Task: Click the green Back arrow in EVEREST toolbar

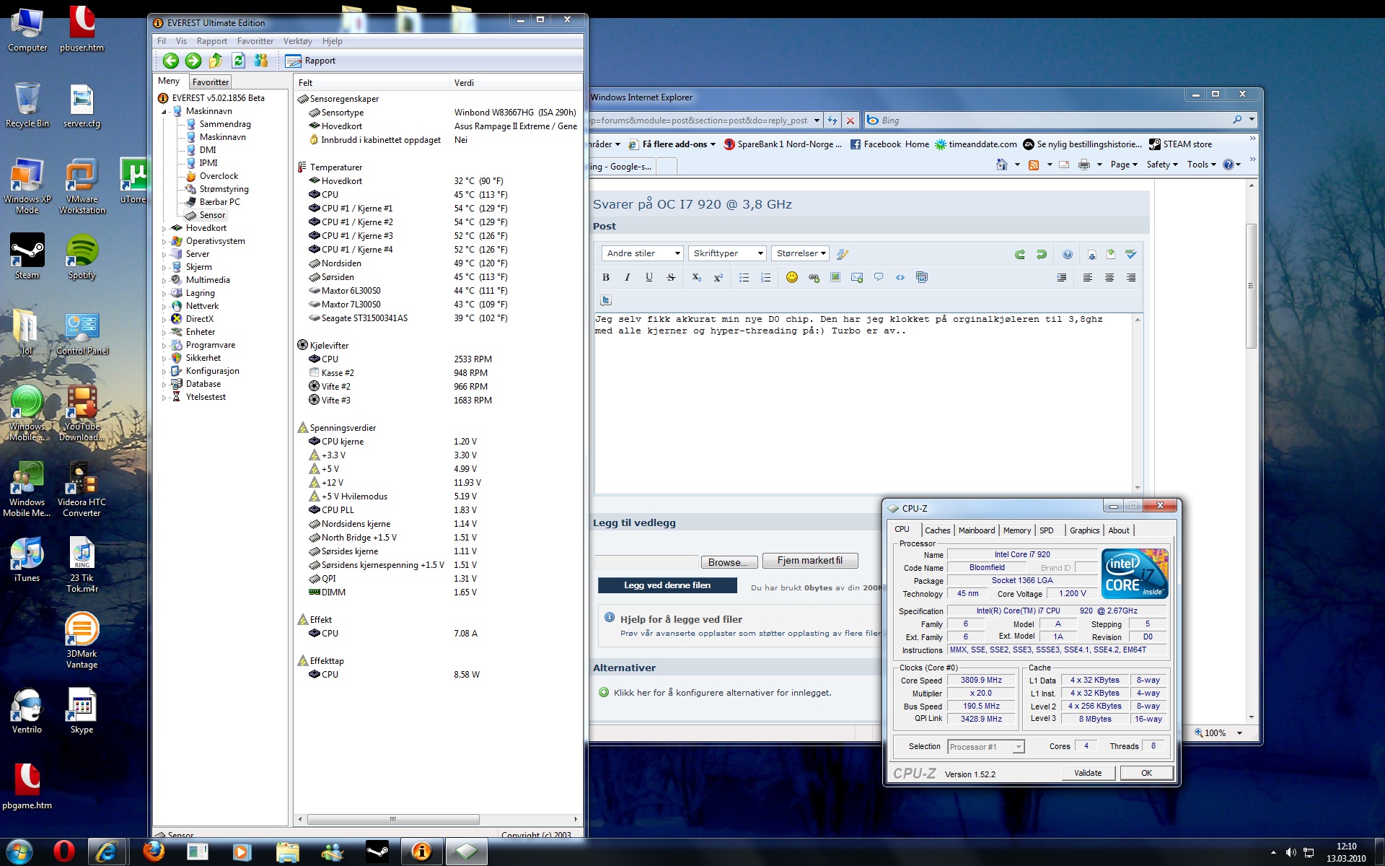Action: (x=170, y=61)
